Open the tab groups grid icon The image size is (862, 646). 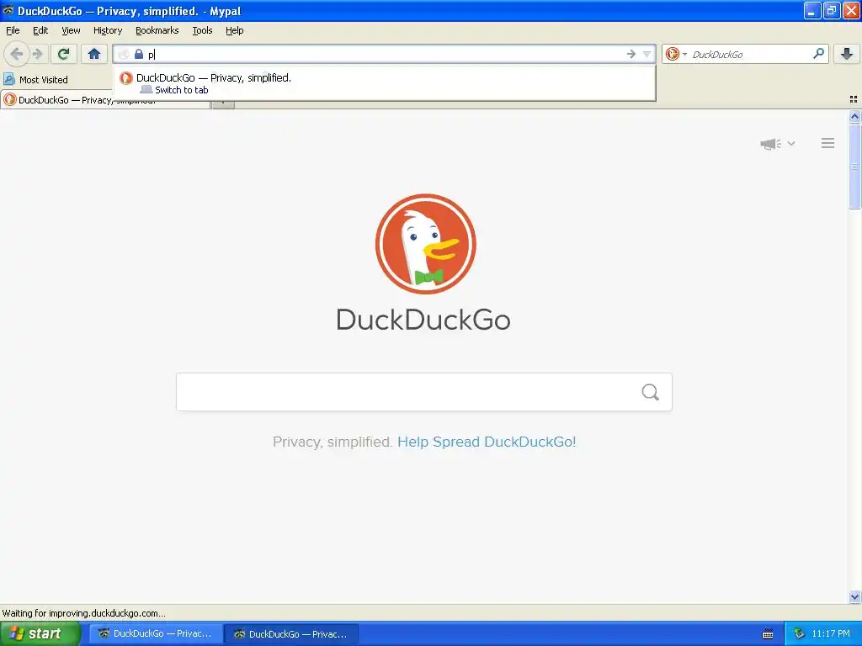(x=854, y=99)
